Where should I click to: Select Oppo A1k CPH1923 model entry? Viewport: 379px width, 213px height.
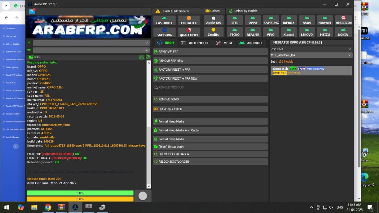tap(311, 71)
